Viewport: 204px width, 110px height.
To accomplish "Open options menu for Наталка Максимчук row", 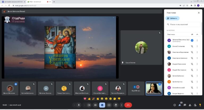I will (x=197, y=40).
